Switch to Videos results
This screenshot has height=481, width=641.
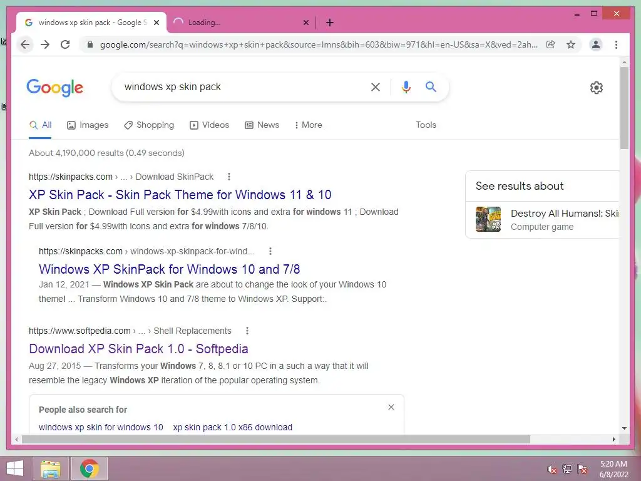[209, 125]
